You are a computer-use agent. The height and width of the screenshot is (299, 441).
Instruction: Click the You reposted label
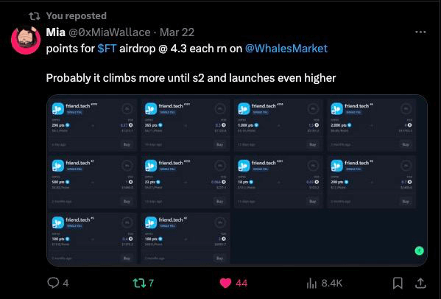click(x=77, y=15)
